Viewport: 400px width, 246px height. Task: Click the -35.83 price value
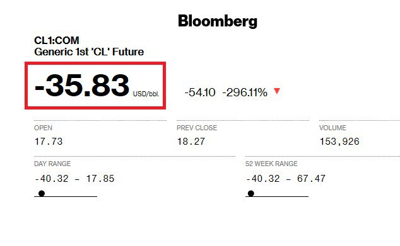(x=82, y=85)
